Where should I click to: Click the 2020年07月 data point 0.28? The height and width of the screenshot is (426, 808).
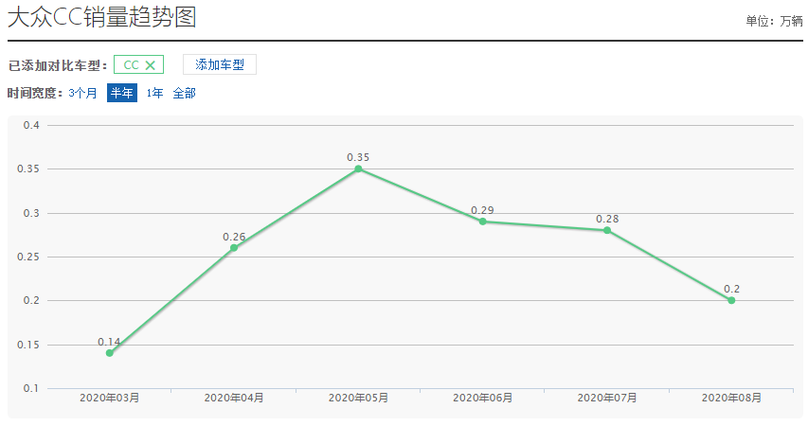(x=607, y=230)
